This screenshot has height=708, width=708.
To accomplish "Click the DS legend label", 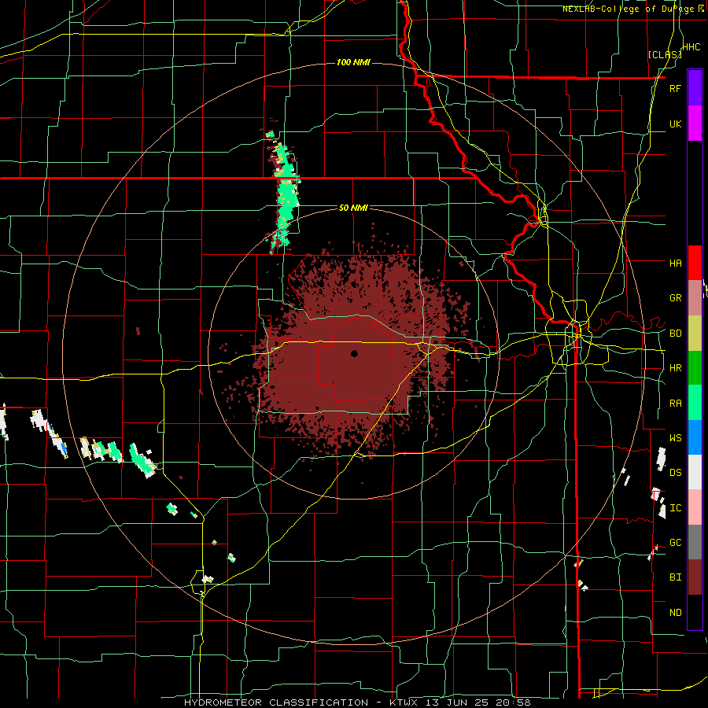I will (675, 473).
